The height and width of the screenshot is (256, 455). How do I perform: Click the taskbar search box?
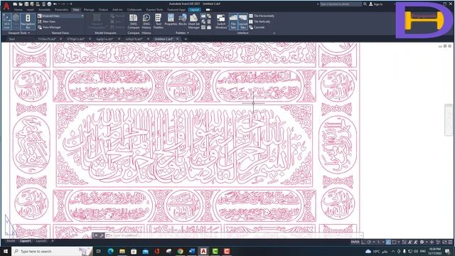[x=52, y=251]
